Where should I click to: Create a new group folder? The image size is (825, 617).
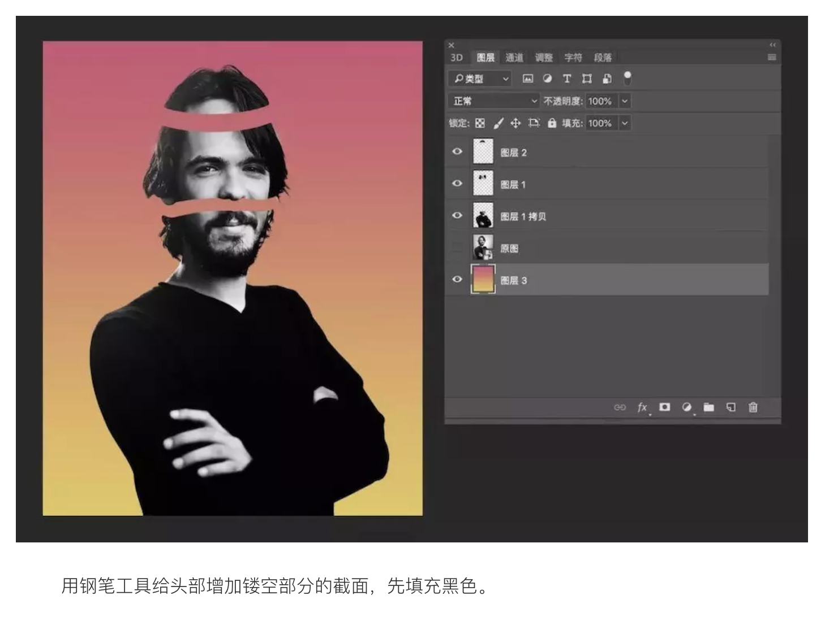pos(709,407)
